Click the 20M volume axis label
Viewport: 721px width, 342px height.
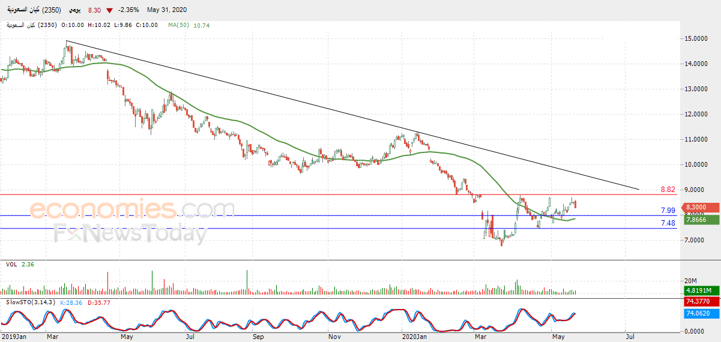[x=691, y=281]
